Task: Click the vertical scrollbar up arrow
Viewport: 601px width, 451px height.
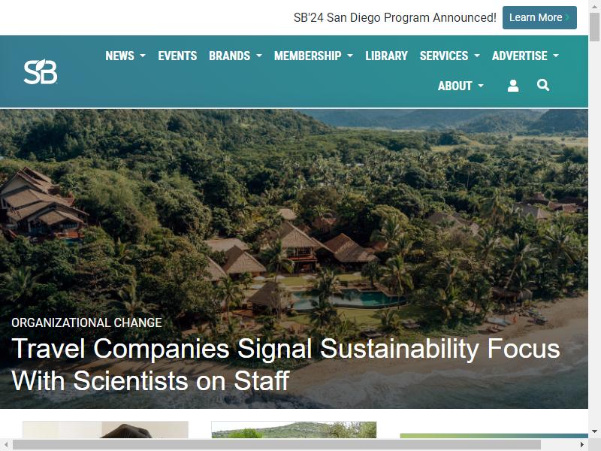Action: (594, 5)
